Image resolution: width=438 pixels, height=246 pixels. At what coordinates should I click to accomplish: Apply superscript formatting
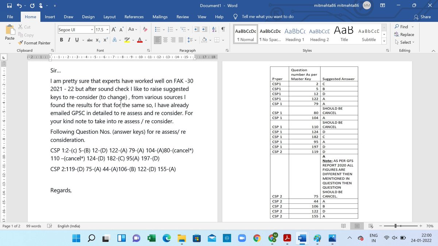[105, 40]
